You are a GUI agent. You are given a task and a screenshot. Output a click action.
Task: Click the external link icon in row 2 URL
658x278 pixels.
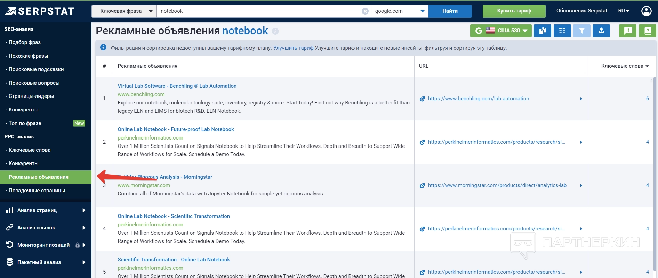(422, 142)
